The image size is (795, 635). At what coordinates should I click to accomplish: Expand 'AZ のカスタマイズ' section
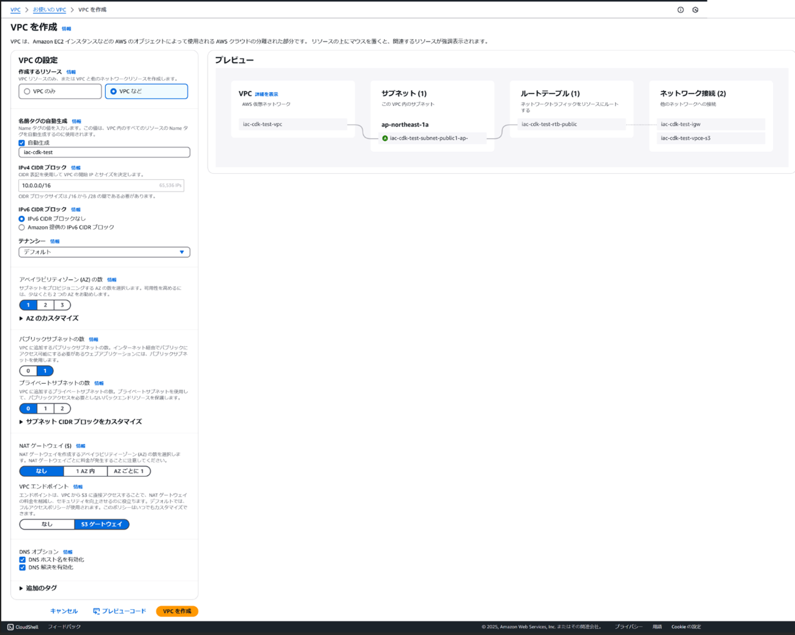49,318
